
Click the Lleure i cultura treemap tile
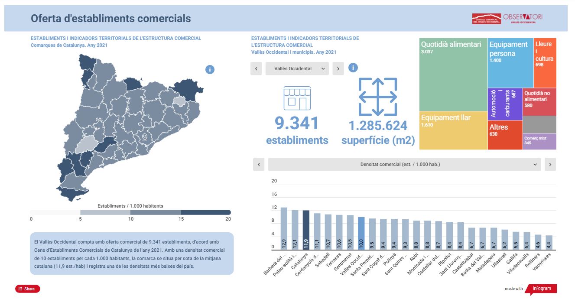pos(545,63)
